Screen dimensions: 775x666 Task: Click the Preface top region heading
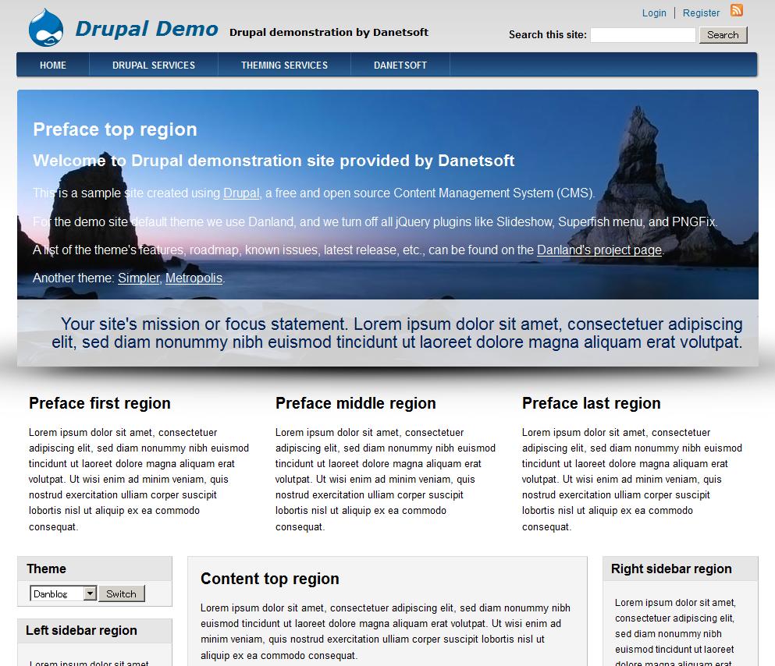click(x=116, y=129)
